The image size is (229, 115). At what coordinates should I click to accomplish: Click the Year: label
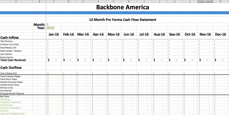click(41, 28)
